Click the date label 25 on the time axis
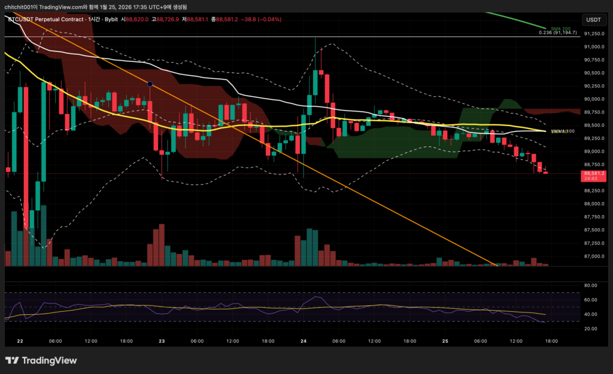 point(445,341)
